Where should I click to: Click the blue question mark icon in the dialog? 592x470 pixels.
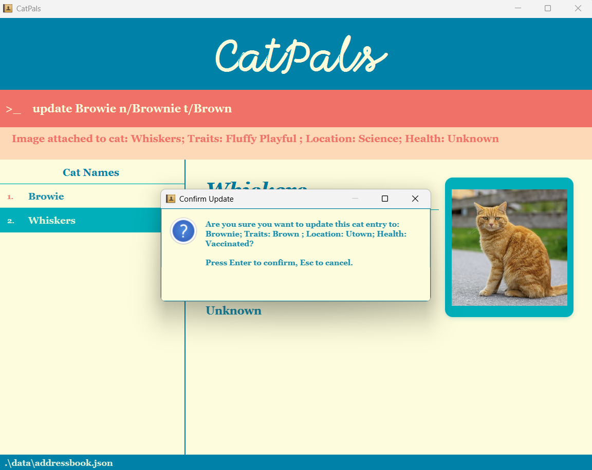tap(183, 231)
